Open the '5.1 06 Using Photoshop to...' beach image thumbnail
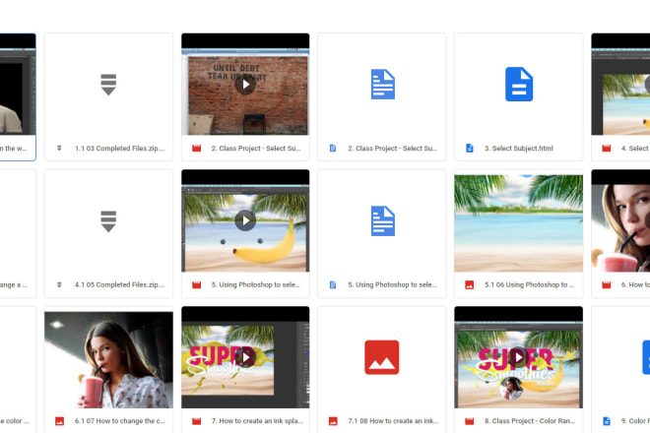Screen dimensions: 650x433 pos(519,223)
